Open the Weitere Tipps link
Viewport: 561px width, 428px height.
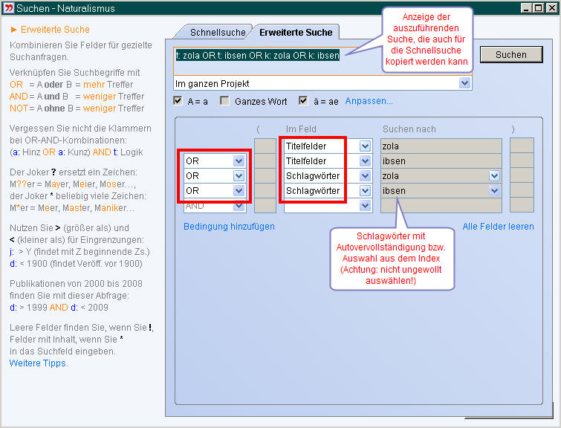[38, 363]
